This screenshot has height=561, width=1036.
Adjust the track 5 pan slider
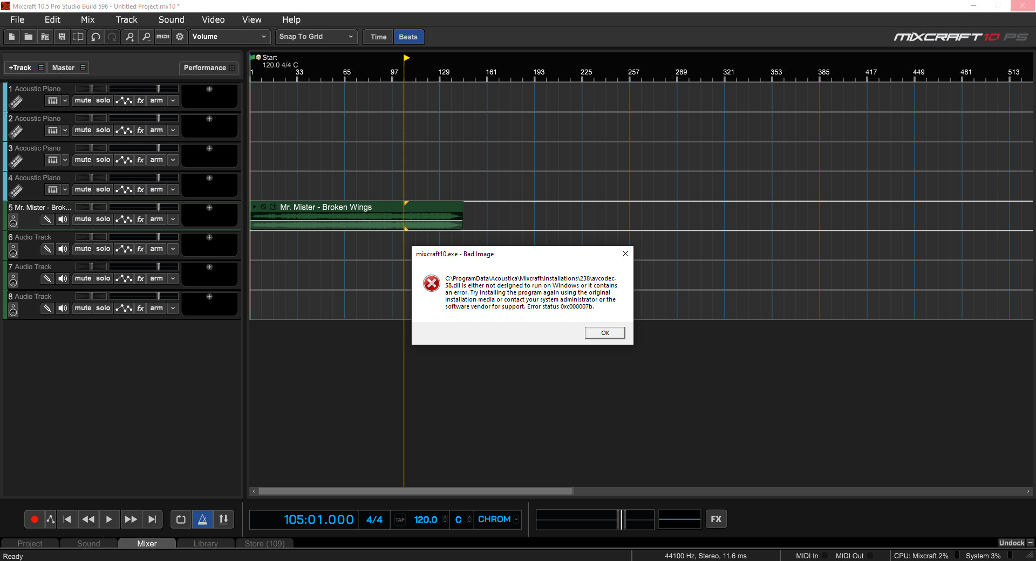tap(91, 207)
